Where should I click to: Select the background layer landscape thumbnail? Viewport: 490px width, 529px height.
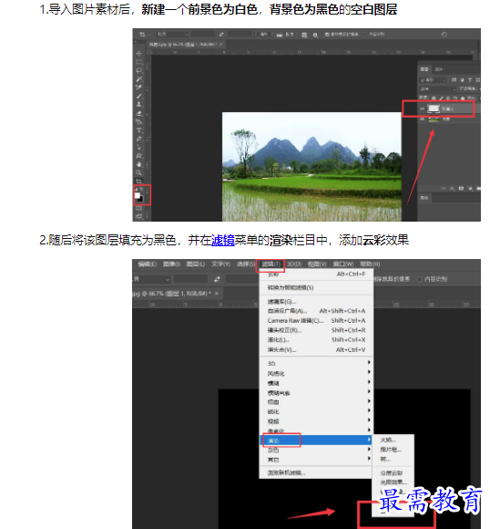pyautogui.click(x=434, y=119)
